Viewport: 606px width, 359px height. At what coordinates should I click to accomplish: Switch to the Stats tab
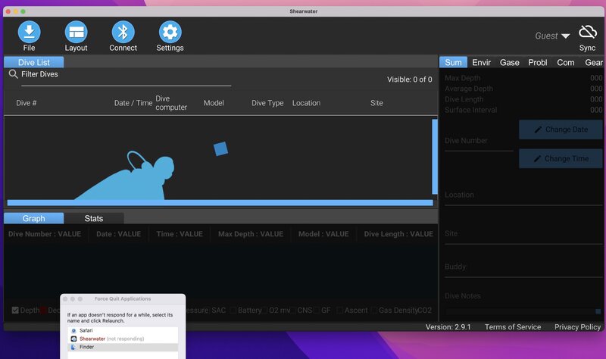tap(94, 218)
